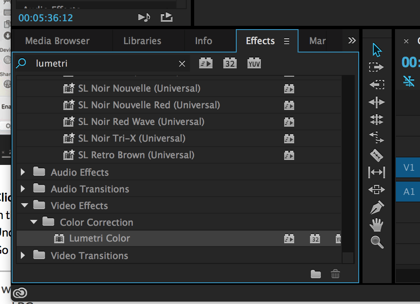Select the Track Select Backward tool
Screen dimensions: 420x304
tap(377, 85)
